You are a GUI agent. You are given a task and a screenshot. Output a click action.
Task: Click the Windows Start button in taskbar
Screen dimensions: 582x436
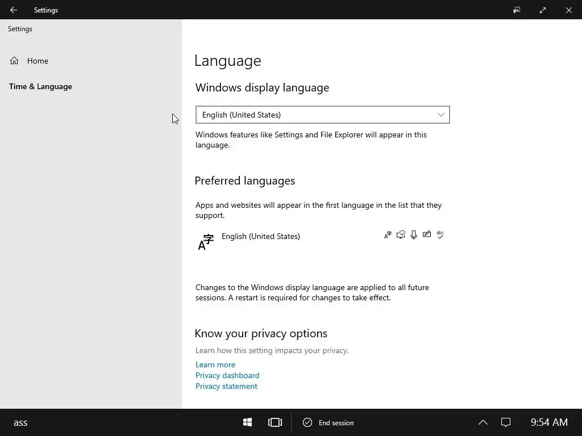click(x=248, y=422)
